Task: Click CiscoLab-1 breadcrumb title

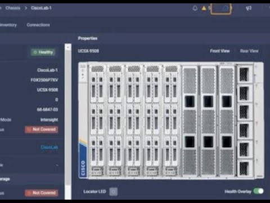Action: [41, 8]
